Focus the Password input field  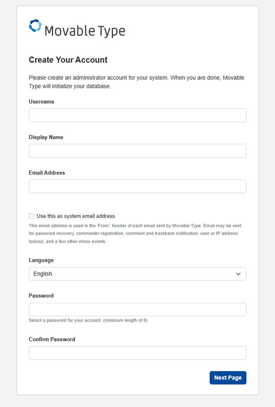(137, 309)
